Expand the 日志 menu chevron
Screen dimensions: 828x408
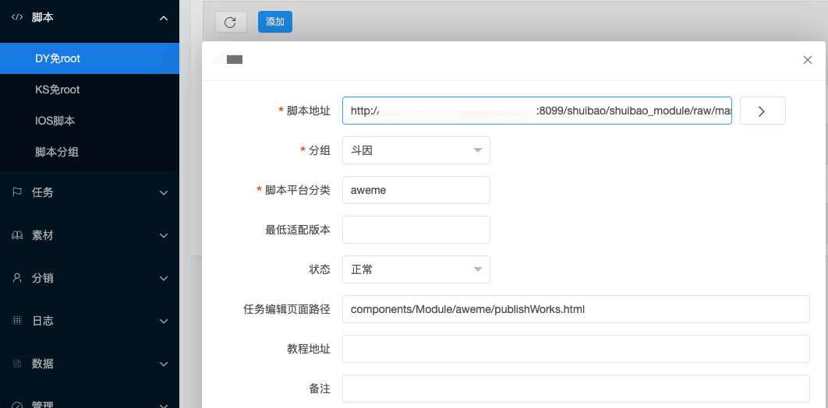[x=164, y=321]
